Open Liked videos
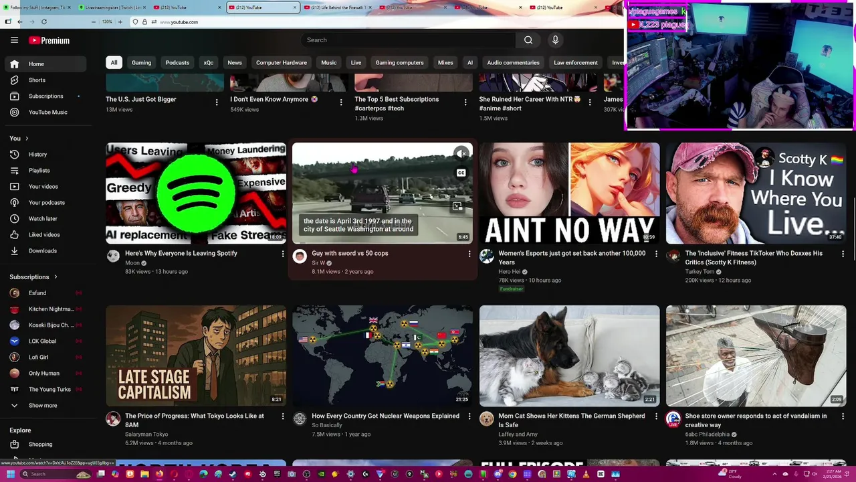This screenshot has width=856, height=482. (44, 234)
